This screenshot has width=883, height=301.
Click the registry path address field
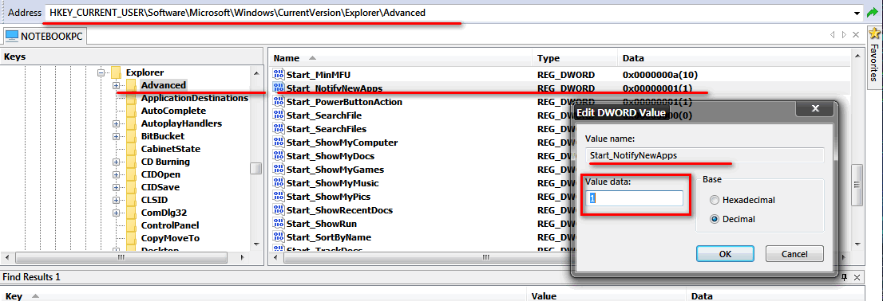[x=448, y=13]
